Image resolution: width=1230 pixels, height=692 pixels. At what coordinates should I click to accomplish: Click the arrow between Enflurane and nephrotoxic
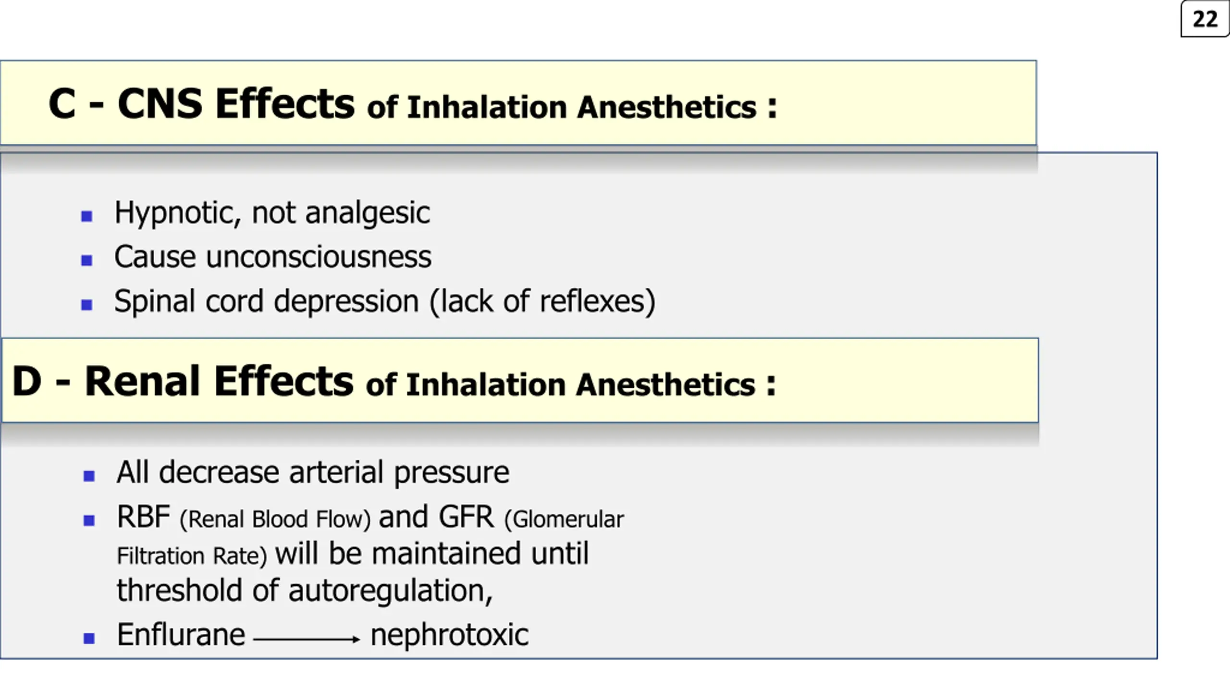click(307, 639)
